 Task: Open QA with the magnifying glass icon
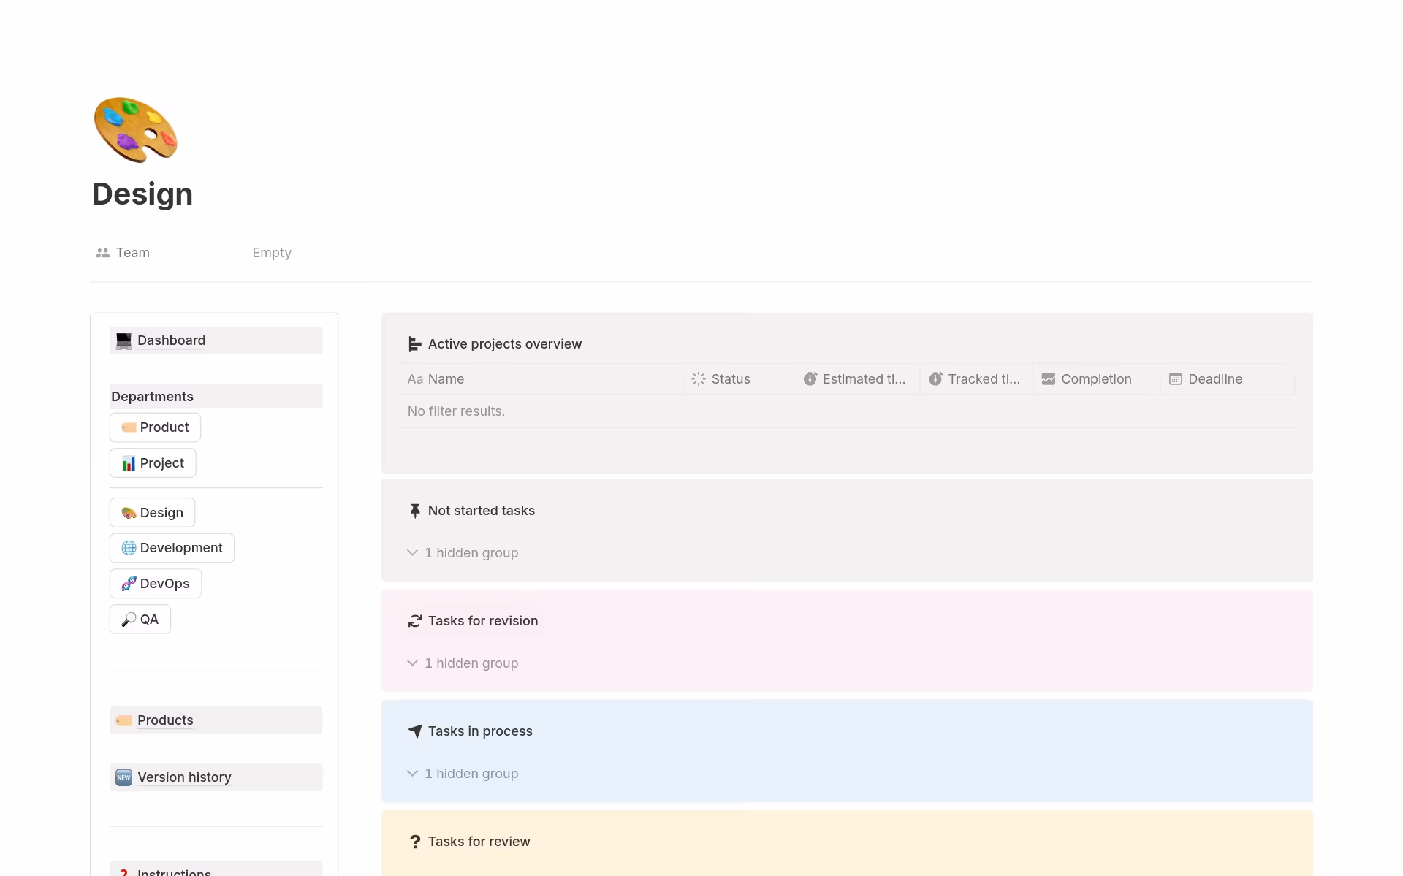(x=139, y=619)
